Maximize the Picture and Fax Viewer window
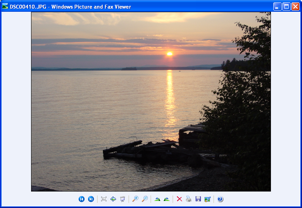The image size is (302, 208). tap(286, 7)
